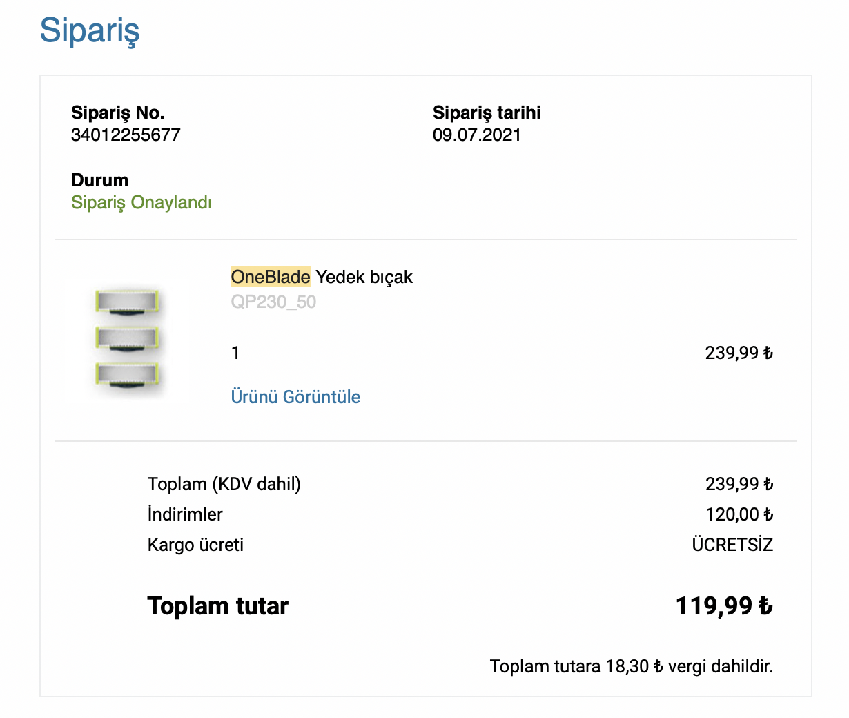
Task: Click the Sipariş tarihi label
Action: pos(487,113)
